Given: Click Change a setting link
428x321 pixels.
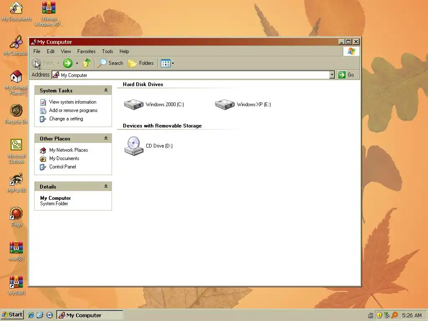Looking at the screenshot, I should pyautogui.click(x=66, y=119).
